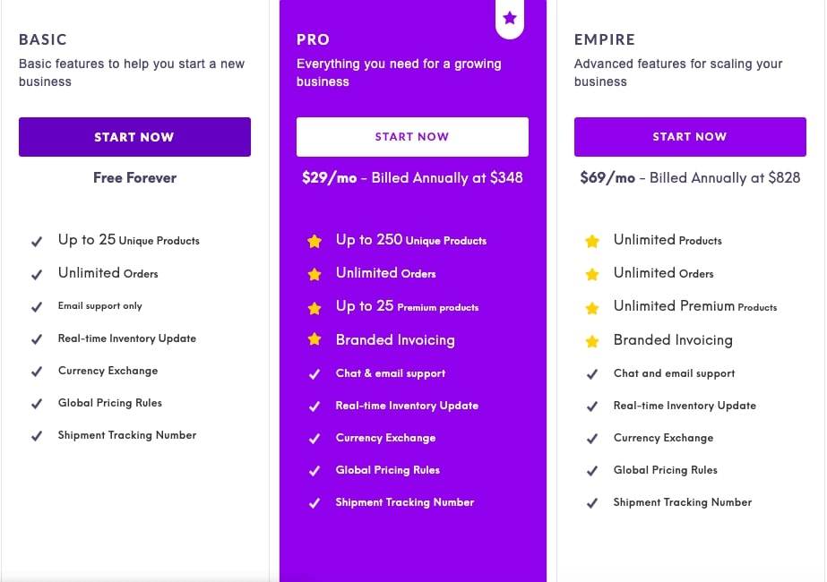
Task: Click the star beside Up to 250 Unique Products
Action: (x=314, y=241)
